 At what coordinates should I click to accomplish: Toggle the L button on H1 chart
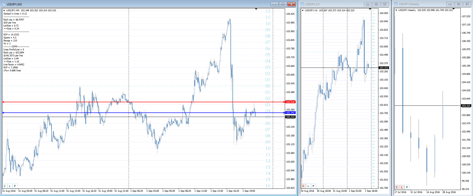pyautogui.click(x=308, y=186)
